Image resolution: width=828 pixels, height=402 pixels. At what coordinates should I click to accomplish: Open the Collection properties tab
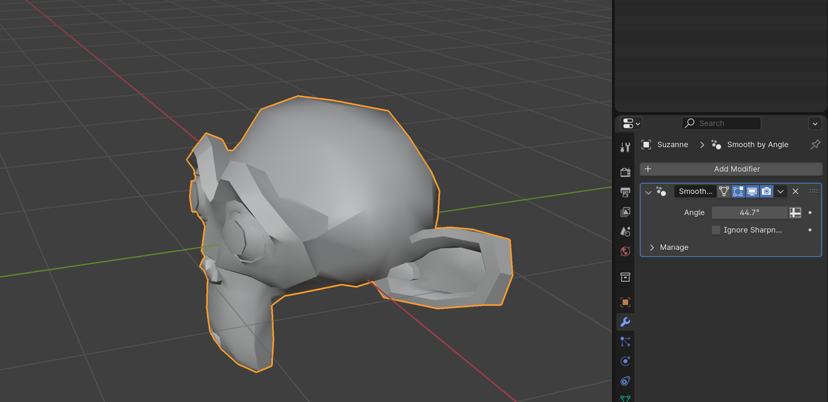[x=625, y=277]
